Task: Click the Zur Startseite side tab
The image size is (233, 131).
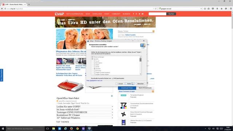Action: click(1, 75)
